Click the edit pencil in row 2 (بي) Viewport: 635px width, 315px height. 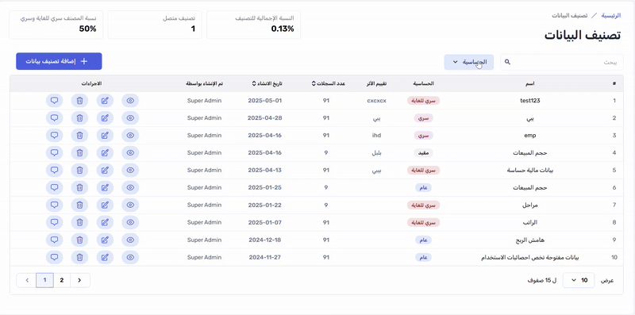tap(105, 117)
